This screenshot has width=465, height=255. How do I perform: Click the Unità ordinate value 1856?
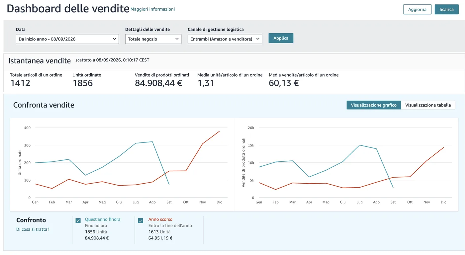click(83, 83)
